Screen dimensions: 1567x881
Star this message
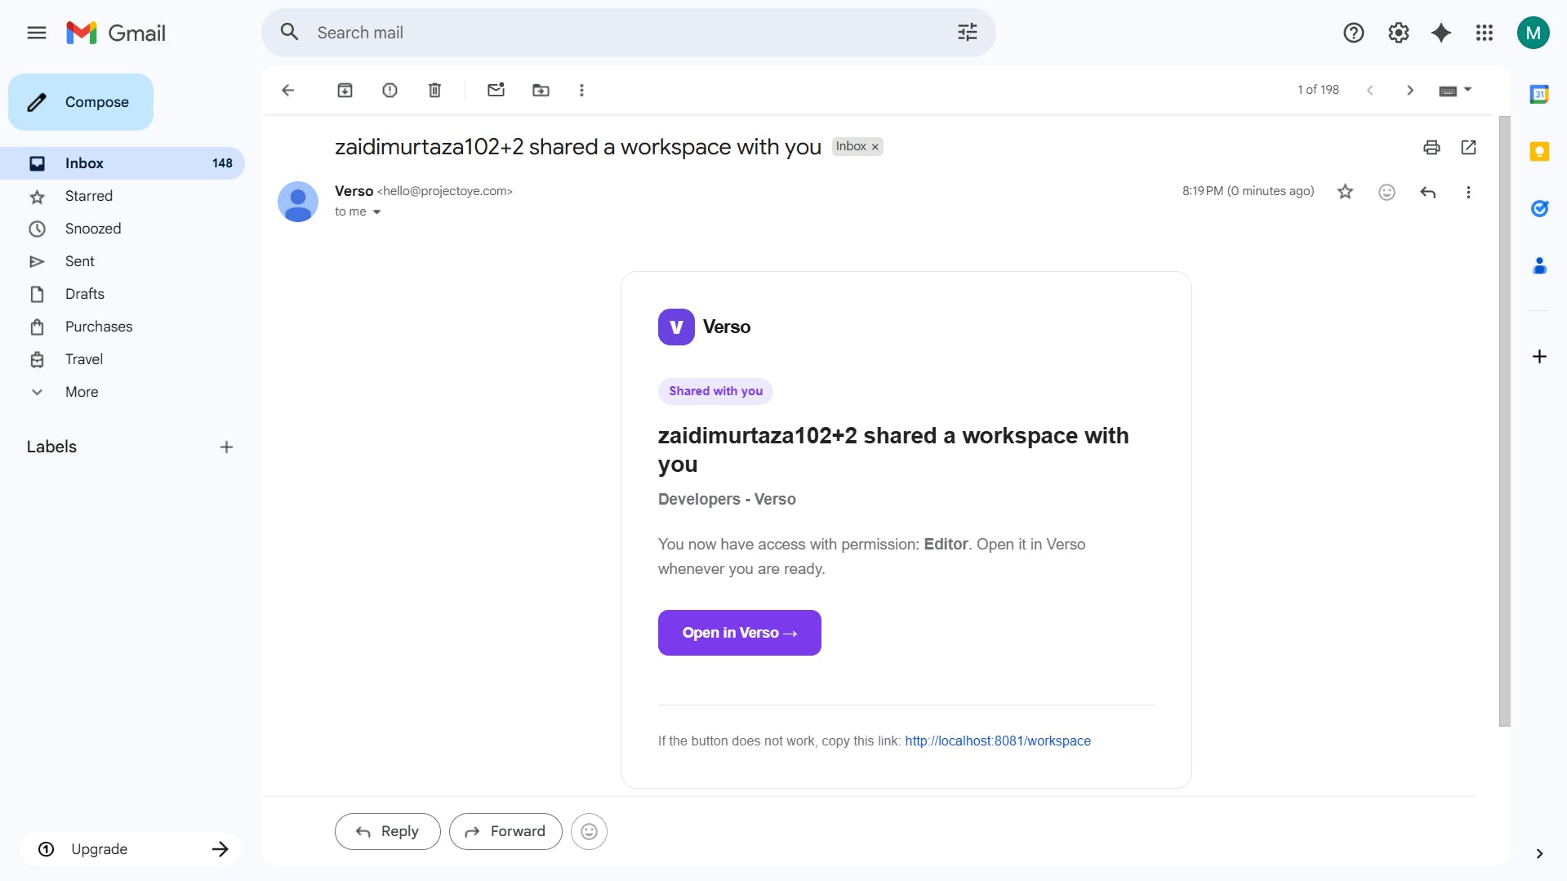click(1345, 192)
